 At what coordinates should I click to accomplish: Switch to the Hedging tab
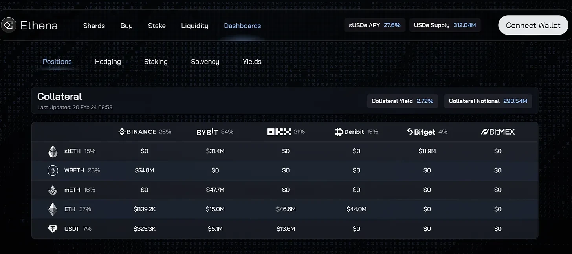(x=108, y=62)
